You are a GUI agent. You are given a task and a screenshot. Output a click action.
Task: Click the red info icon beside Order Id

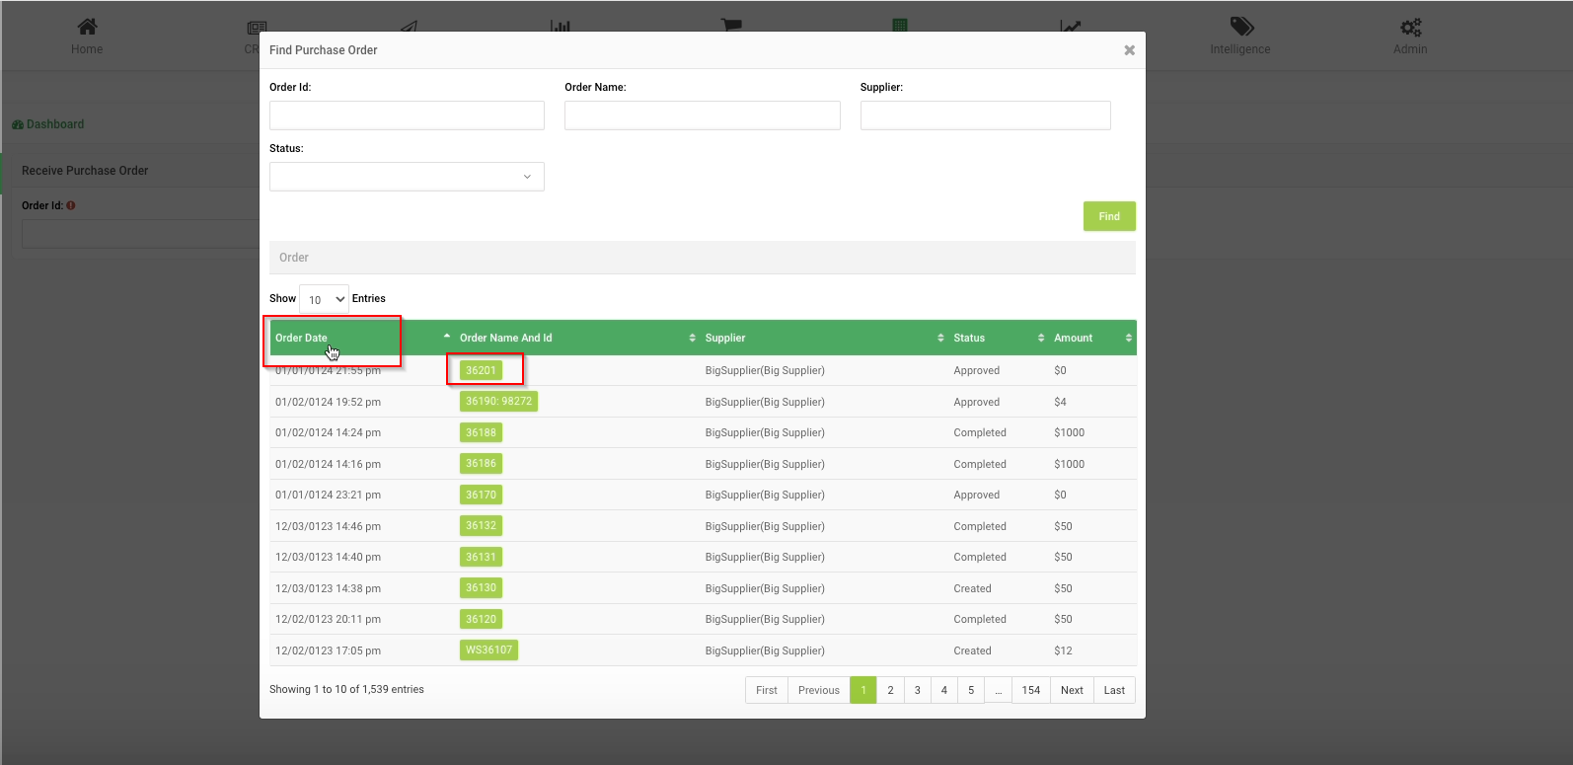click(x=71, y=205)
